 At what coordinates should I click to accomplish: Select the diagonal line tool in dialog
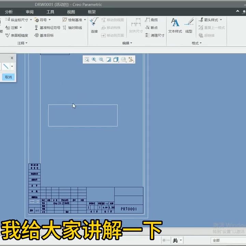[6, 66]
